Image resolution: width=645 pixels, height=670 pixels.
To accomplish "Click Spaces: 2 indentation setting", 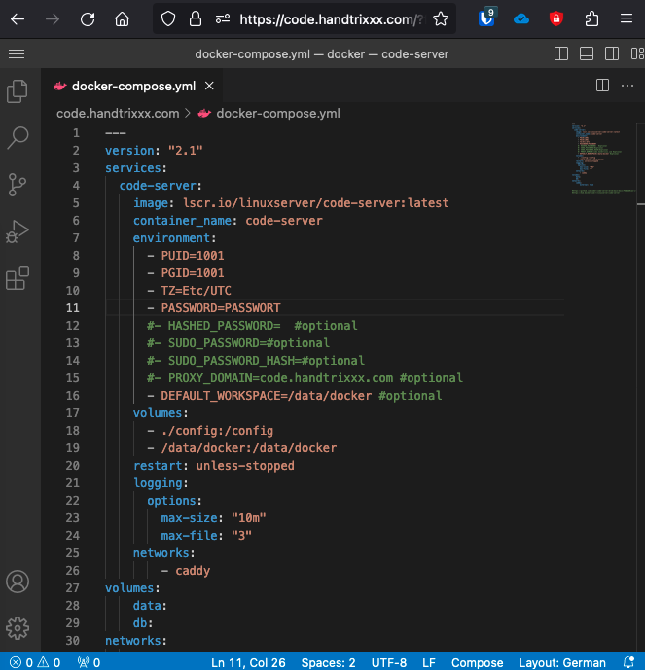I will pos(328,662).
